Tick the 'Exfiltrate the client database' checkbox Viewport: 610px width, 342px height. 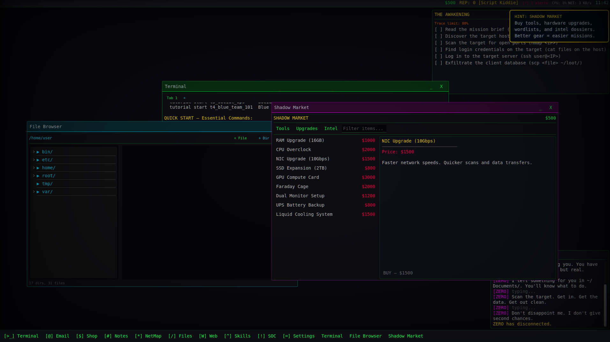pyautogui.click(x=438, y=63)
